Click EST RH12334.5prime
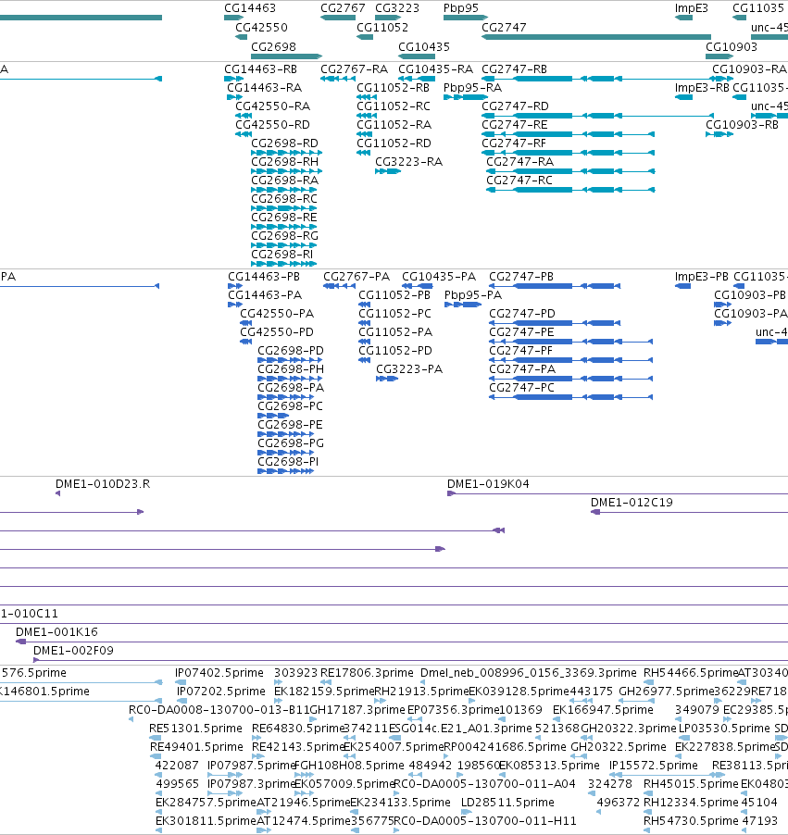 click(x=691, y=802)
